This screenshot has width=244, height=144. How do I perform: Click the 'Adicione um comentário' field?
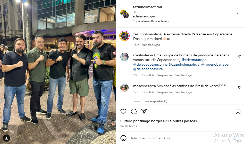[x=170, y=138]
